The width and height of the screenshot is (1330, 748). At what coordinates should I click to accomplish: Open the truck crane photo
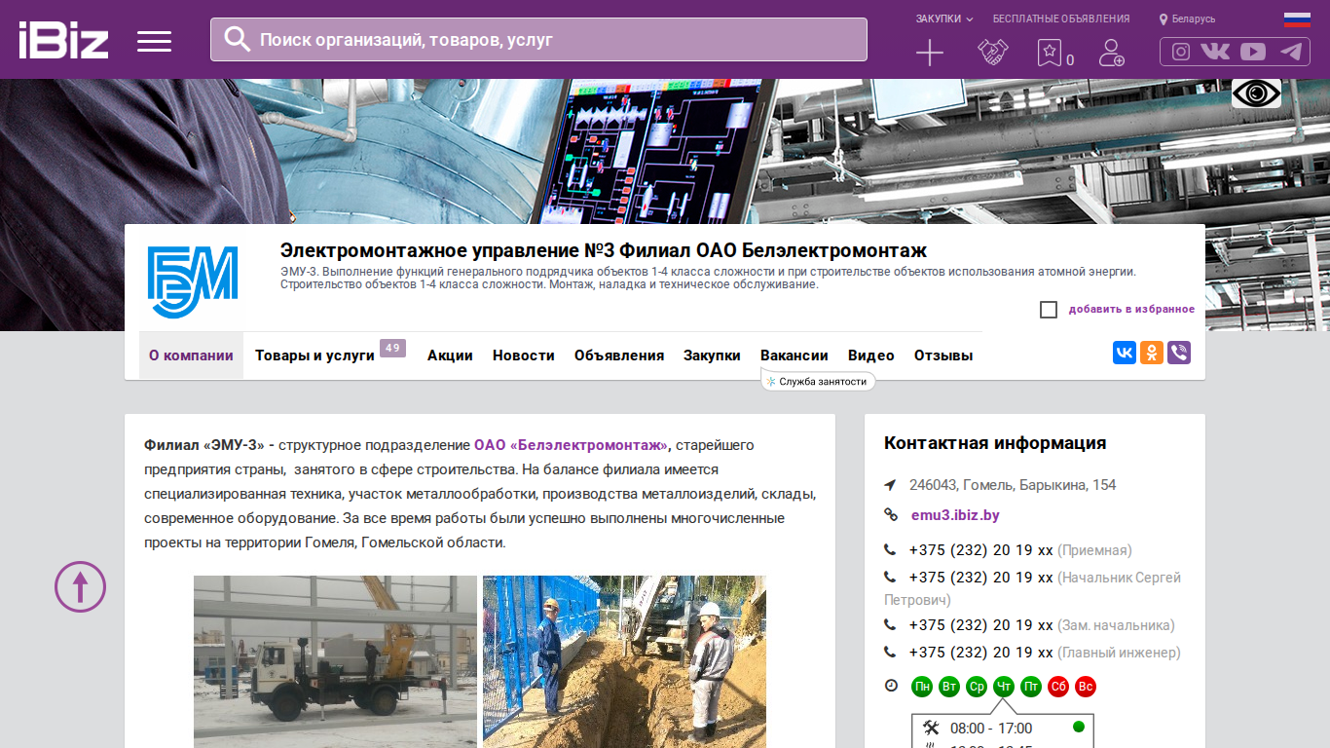click(335, 661)
